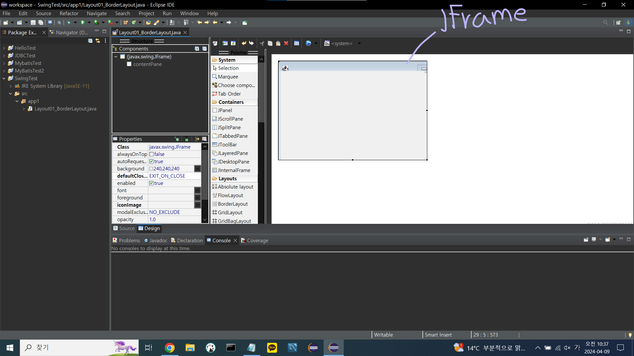Viewport: 634px width, 356px height.
Task: Click the Test/Preview GUI icon in designer toolbar
Action: click(225, 44)
